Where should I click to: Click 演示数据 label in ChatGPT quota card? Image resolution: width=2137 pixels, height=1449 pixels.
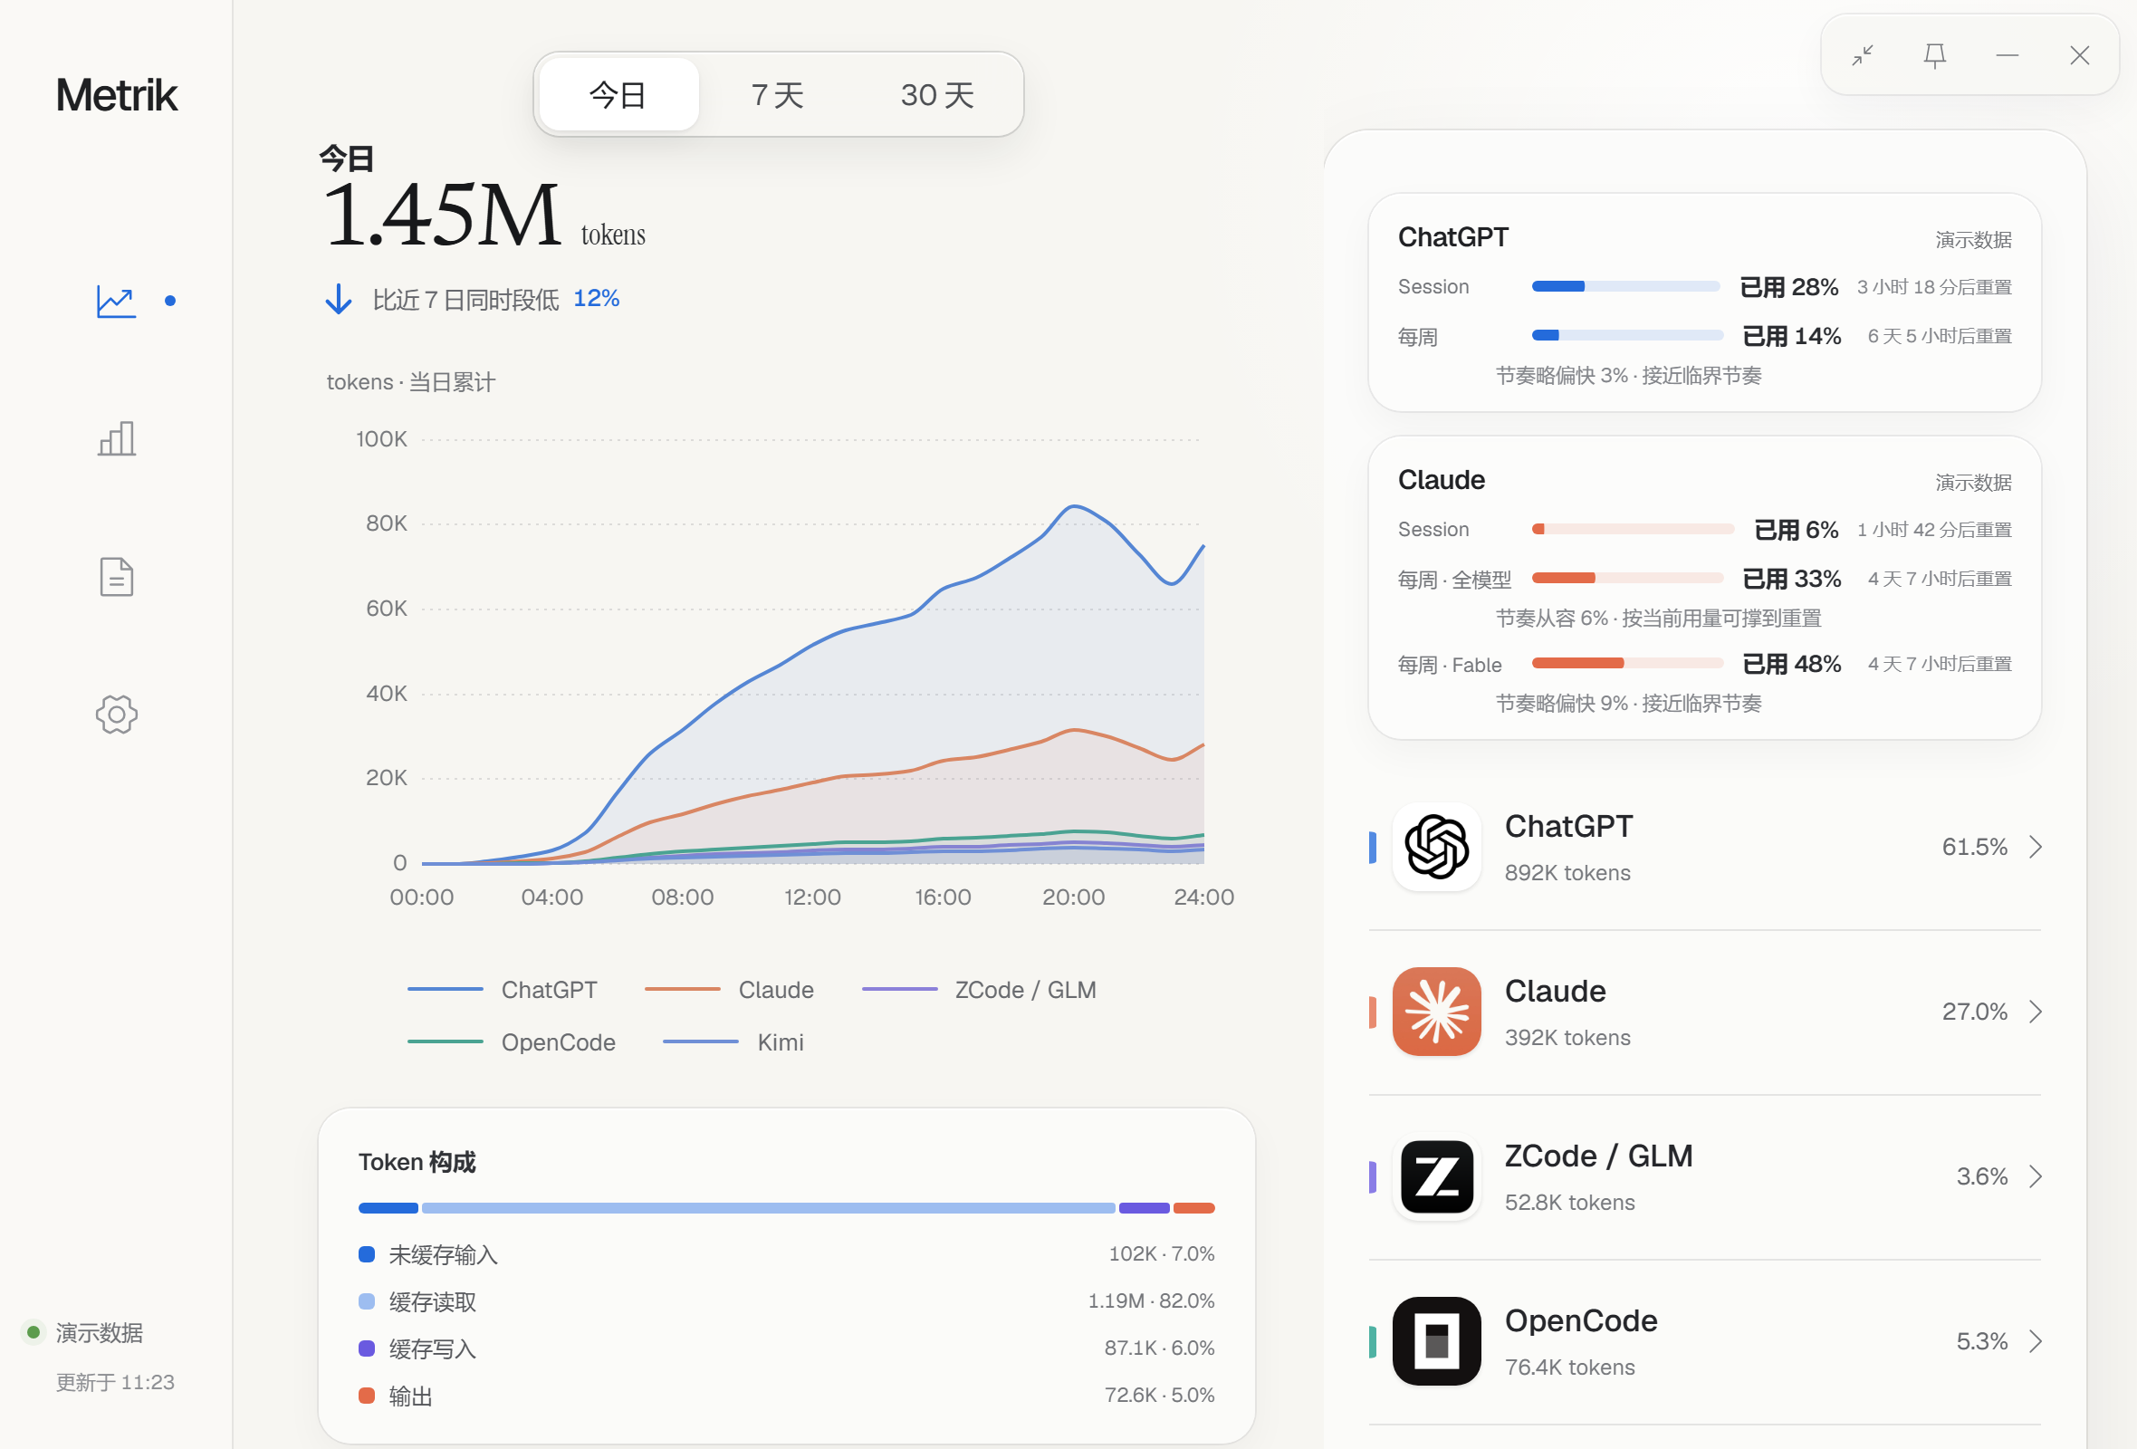point(1973,240)
